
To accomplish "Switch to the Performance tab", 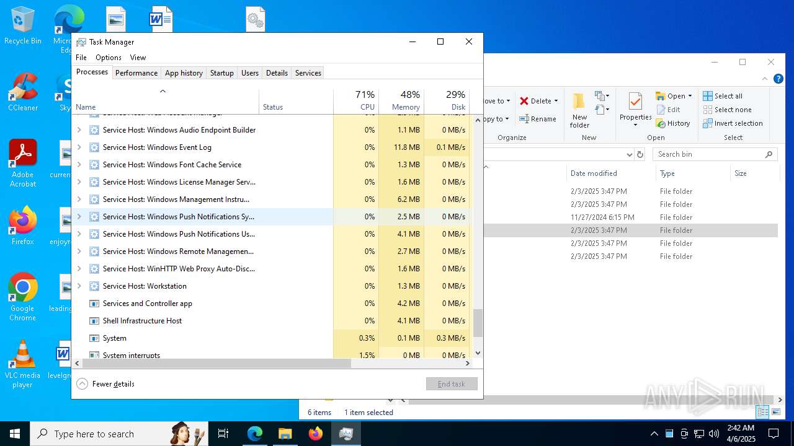I will 136,73.
